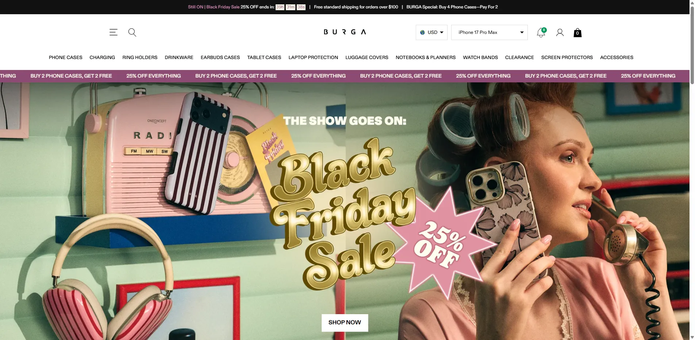This screenshot has height=340, width=695.
Task: Open the user account icon
Action: click(560, 32)
